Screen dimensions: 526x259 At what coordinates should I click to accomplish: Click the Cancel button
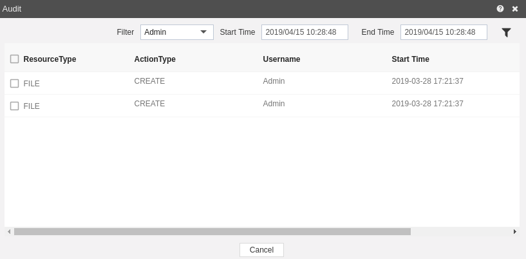pyautogui.click(x=261, y=250)
